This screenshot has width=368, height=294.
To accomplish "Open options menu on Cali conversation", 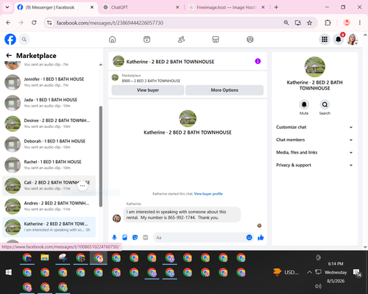I will click(x=82, y=186).
